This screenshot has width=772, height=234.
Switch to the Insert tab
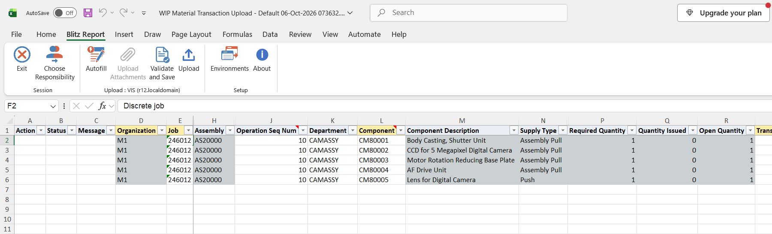click(124, 34)
